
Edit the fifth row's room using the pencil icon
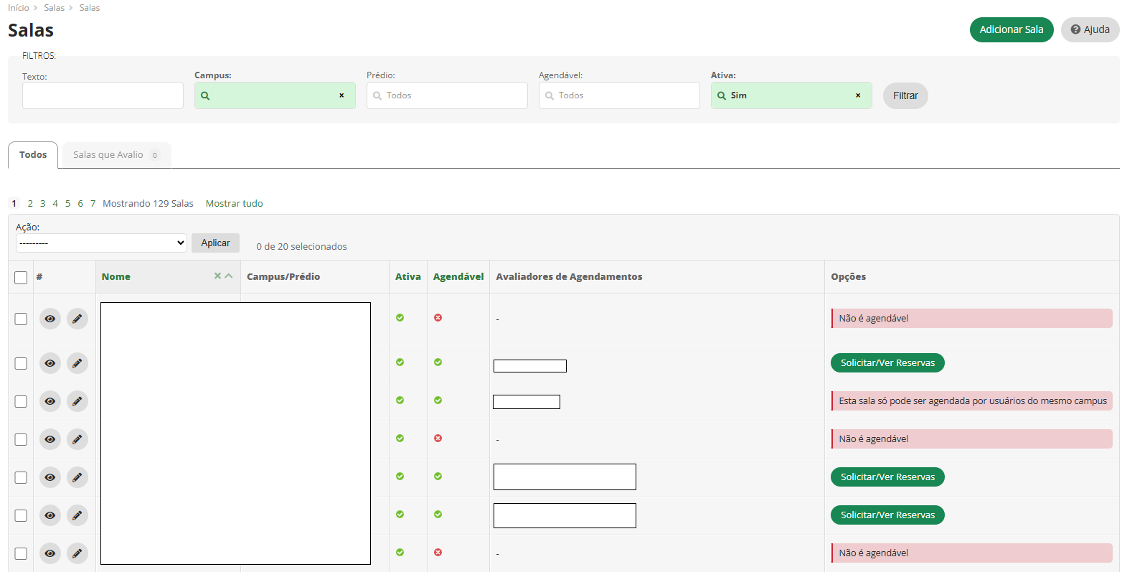77,477
